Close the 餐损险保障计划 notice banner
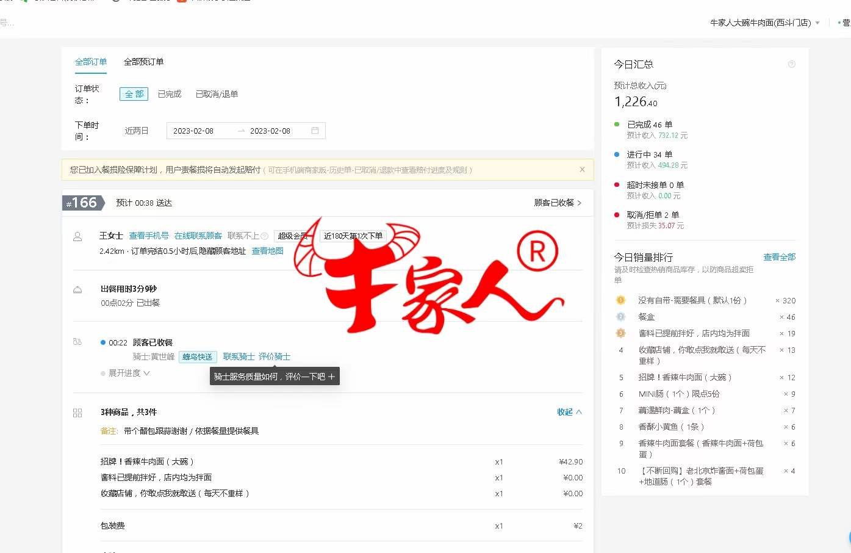Viewport: 851px width, 553px height. click(582, 170)
